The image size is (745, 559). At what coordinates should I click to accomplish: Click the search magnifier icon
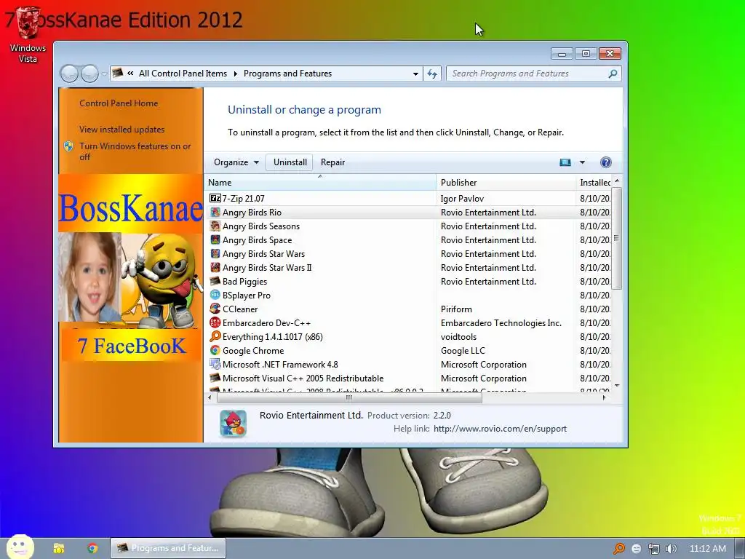pos(613,74)
